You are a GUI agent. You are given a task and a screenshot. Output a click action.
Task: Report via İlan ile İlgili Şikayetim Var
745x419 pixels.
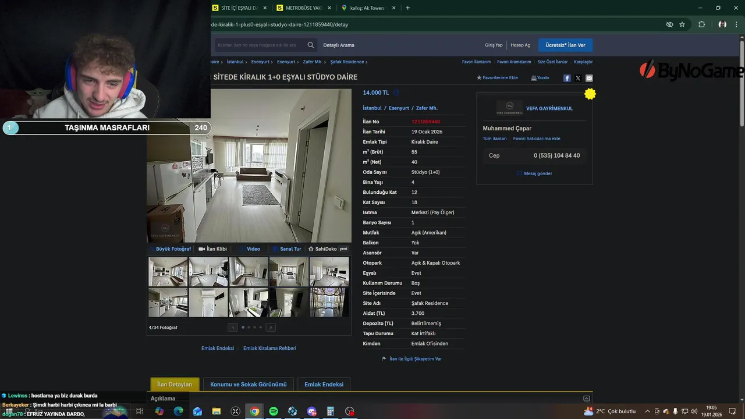click(x=411, y=359)
